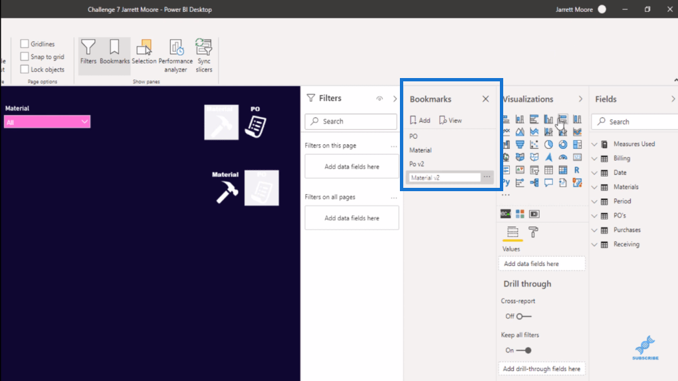Insert a treemap visual

point(577,144)
